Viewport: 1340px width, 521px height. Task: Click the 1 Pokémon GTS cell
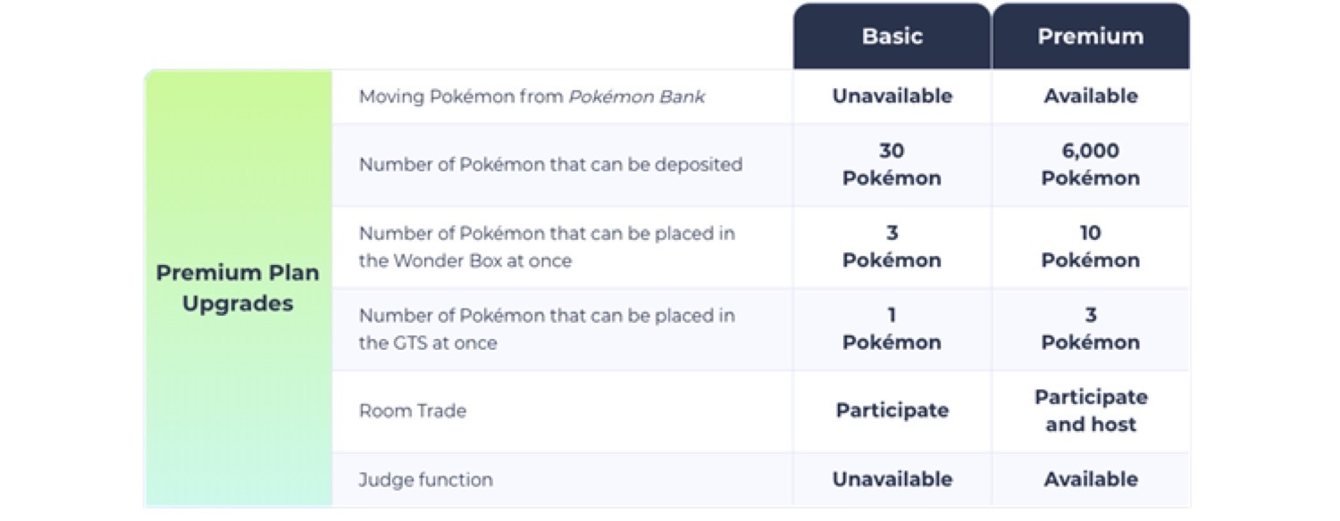pos(892,329)
